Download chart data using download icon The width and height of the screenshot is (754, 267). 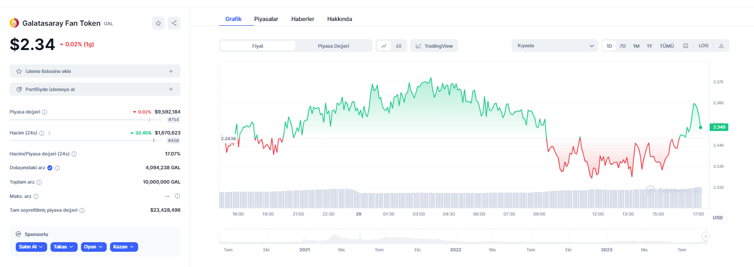coord(721,46)
